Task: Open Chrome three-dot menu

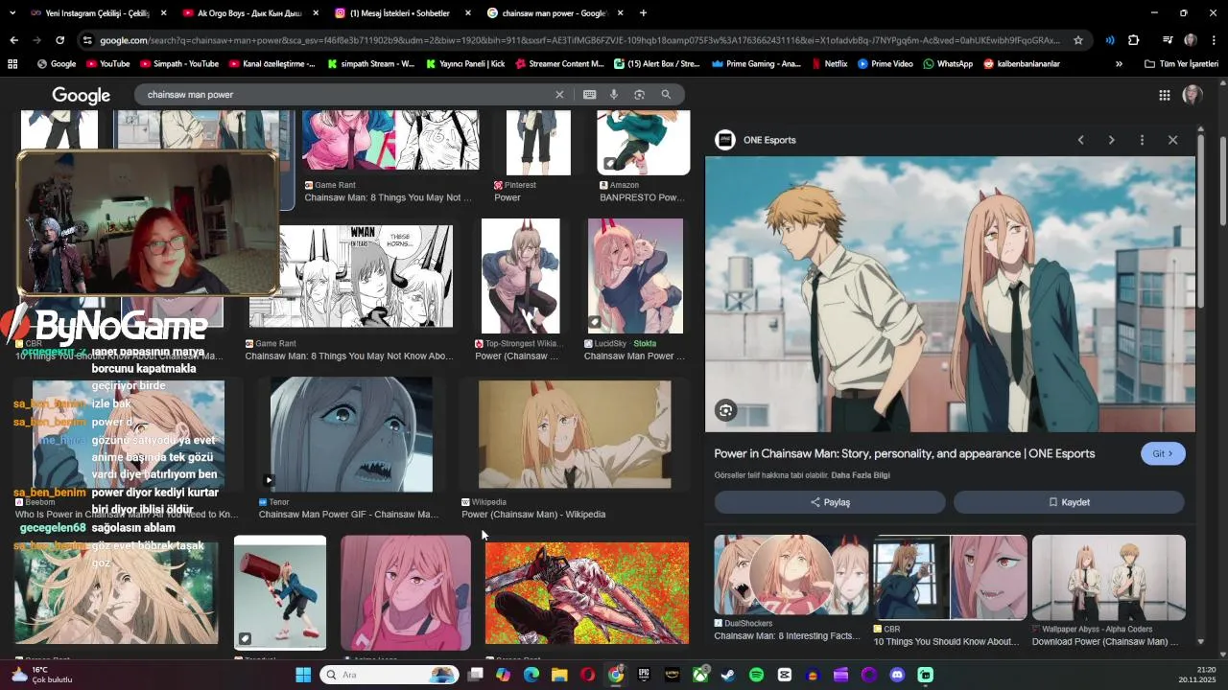Action: pos(1214,40)
